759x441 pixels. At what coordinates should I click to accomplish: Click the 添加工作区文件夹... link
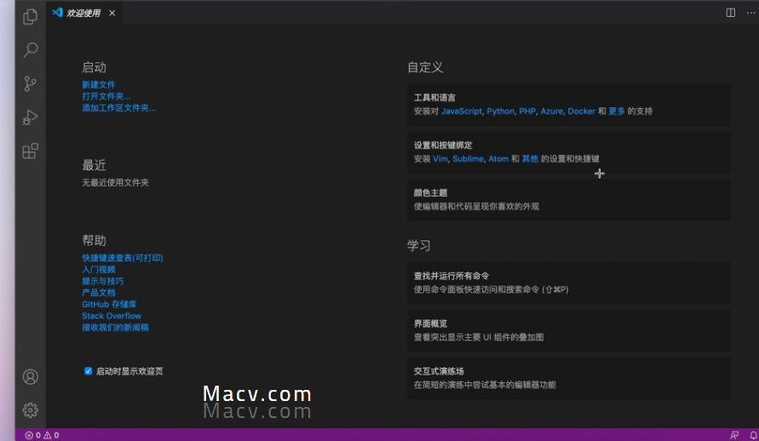point(118,108)
